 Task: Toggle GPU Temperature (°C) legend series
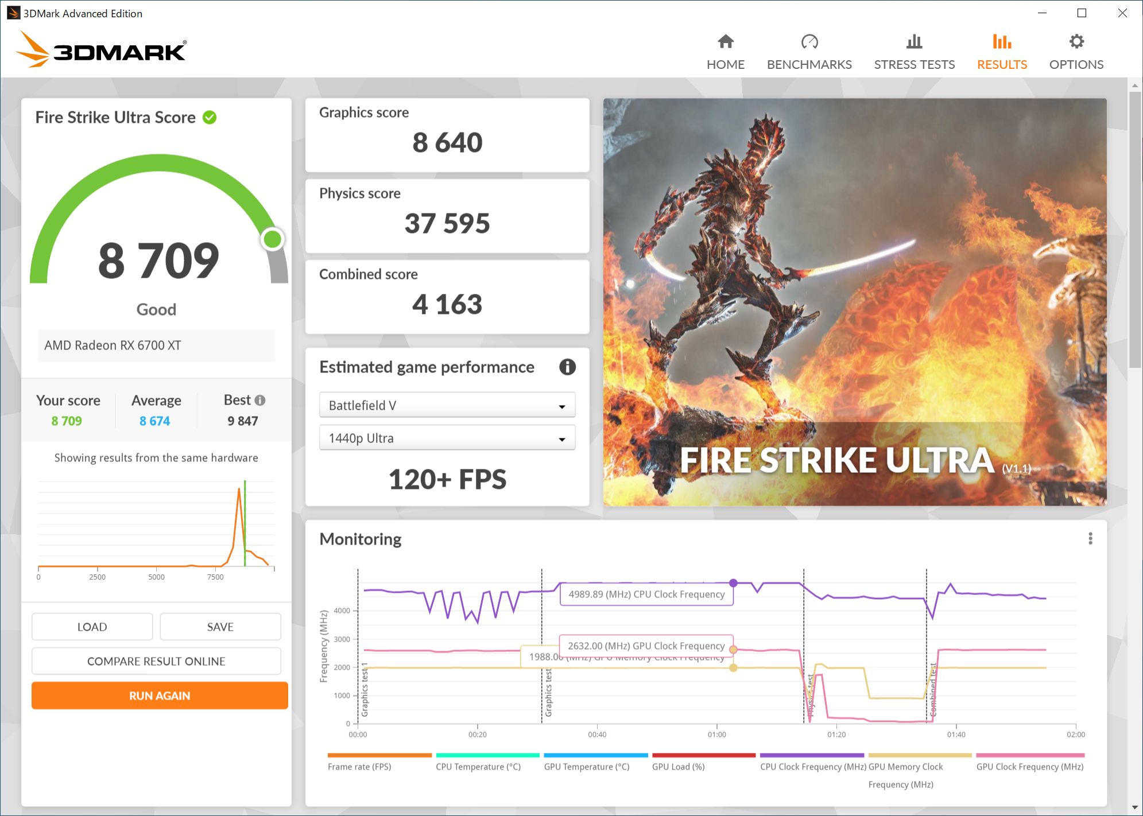pyautogui.click(x=587, y=767)
